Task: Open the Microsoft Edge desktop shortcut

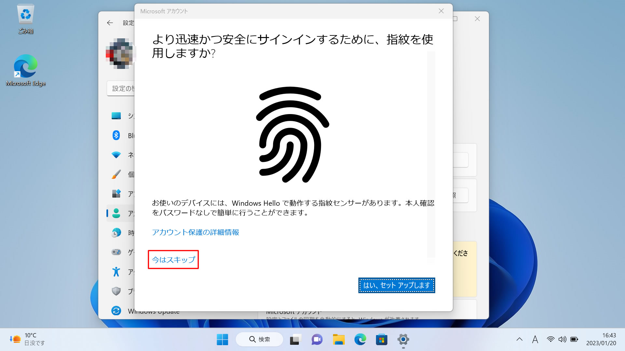Action: coord(25,70)
